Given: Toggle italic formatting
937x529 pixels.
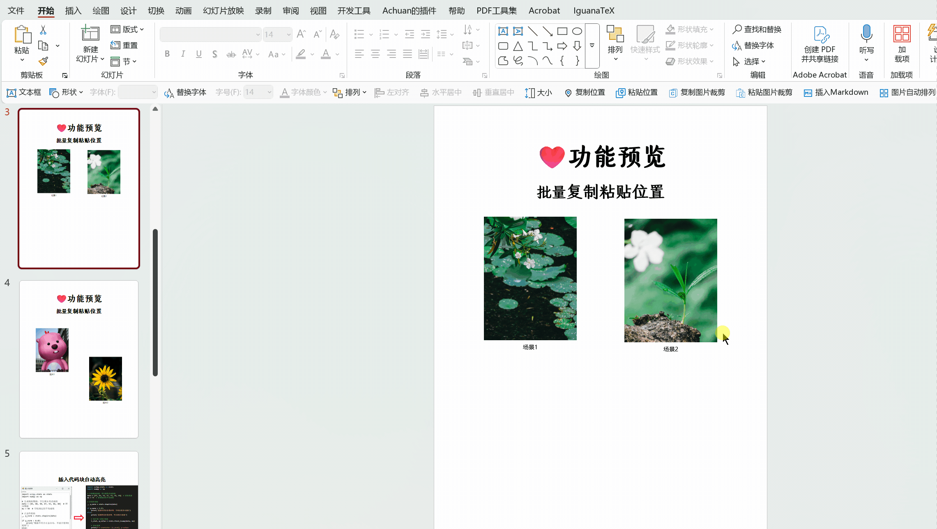Looking at the screenshot, I should coord(183,54).
